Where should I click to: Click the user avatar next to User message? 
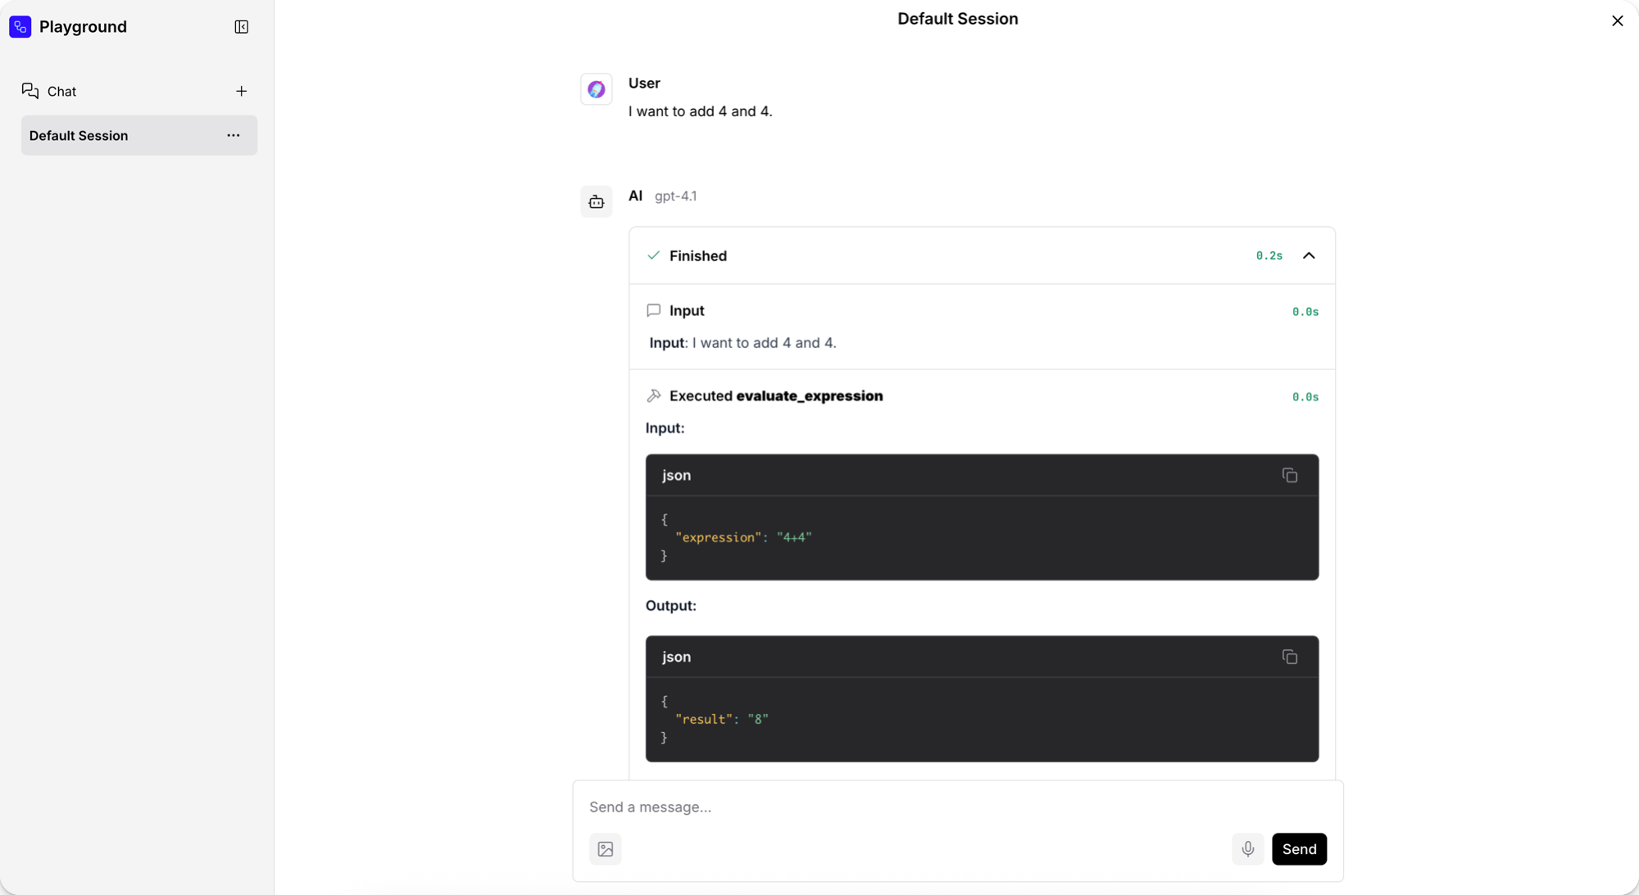point(596,89)
